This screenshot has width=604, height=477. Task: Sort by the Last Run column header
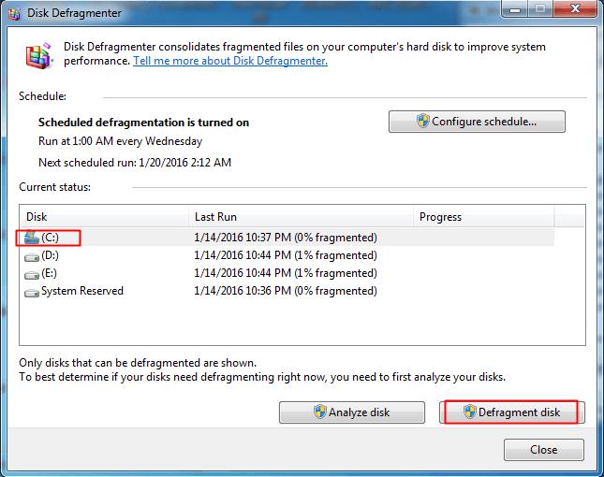[x=302, y=217]
